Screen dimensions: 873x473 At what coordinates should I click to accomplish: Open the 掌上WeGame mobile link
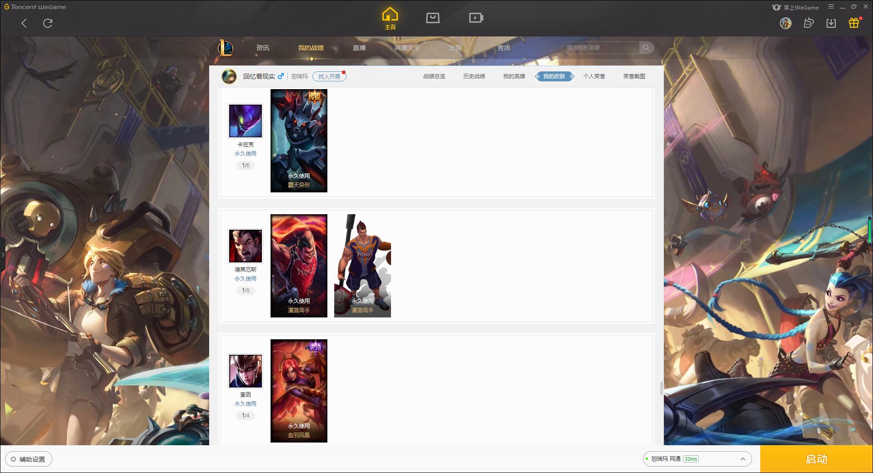coord(796,7)
